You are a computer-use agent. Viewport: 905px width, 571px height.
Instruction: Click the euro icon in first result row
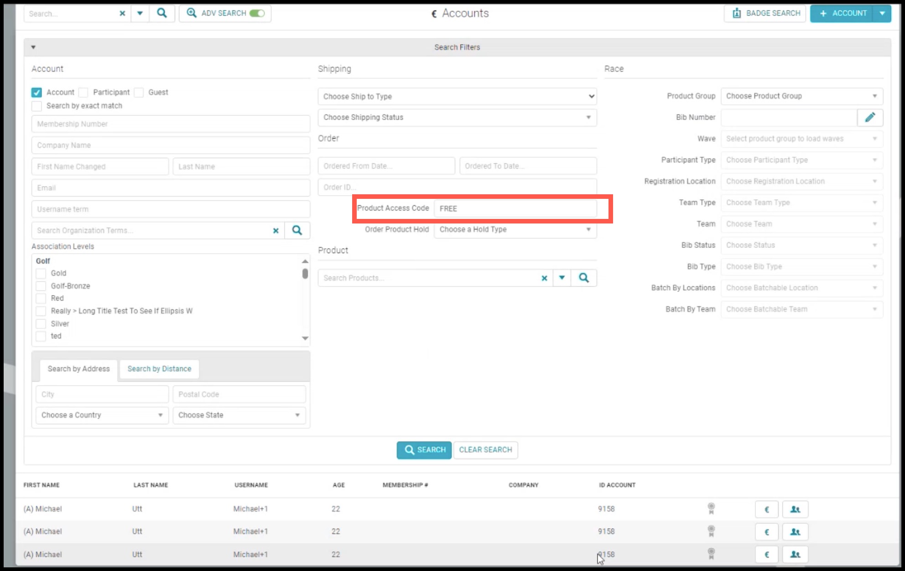coord(767,509)
